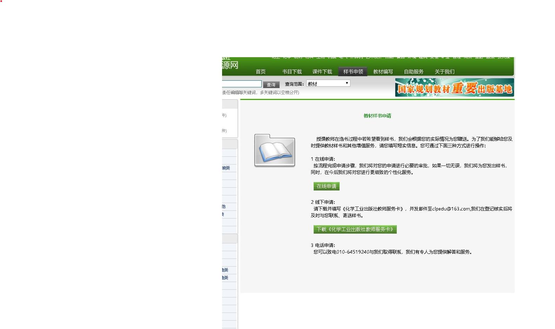Open the 首页 home tab
The height and width of the screenshot is (329, 555).
(261, 72)
